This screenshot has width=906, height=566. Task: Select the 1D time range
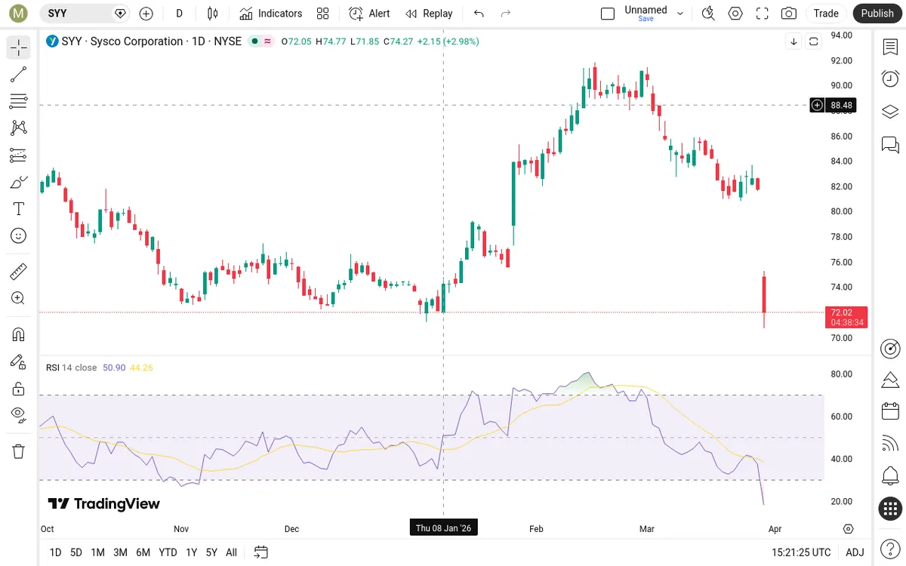[x=56, y=552]
